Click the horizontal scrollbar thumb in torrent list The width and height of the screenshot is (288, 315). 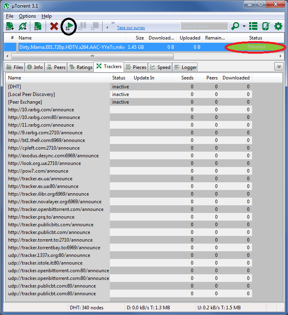(x=92, y=56)
